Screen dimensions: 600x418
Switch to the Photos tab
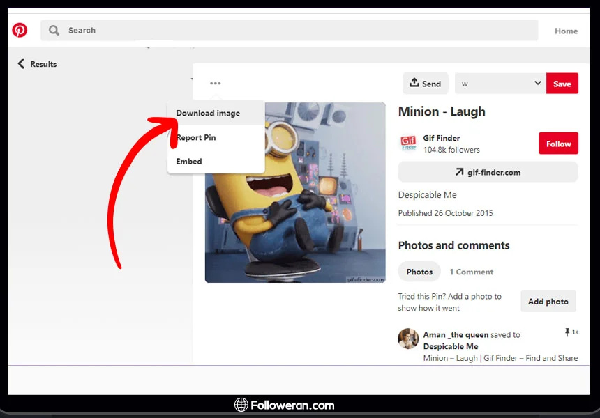click(419, 272)
